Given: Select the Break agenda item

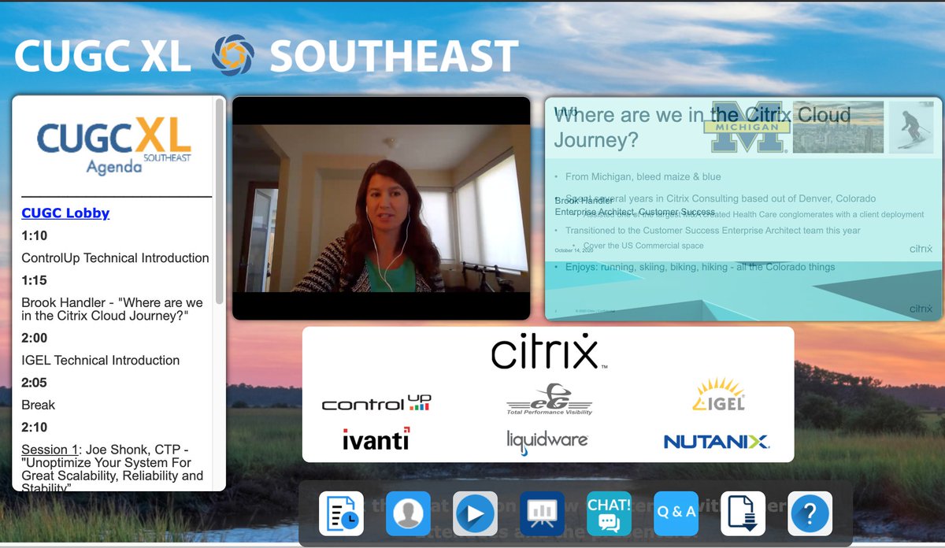Looking at the screenshot, I should (39, 405).
